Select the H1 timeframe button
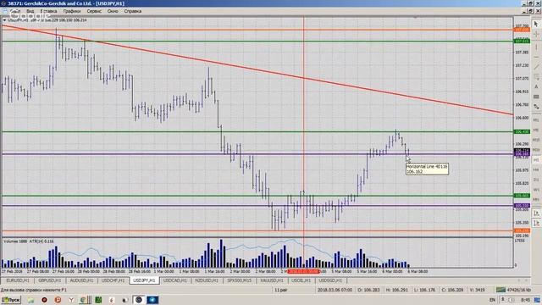Image resolution: width=542 pixels, height=305 pixels. point(536,160)
